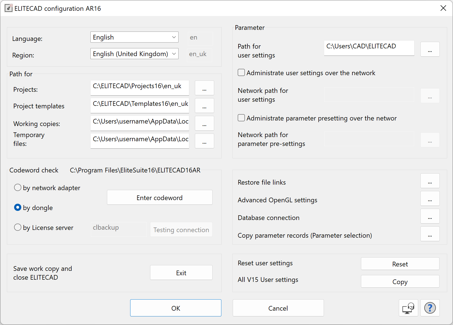
Task: Click the Enter codeword button
Action: point(159,197)
